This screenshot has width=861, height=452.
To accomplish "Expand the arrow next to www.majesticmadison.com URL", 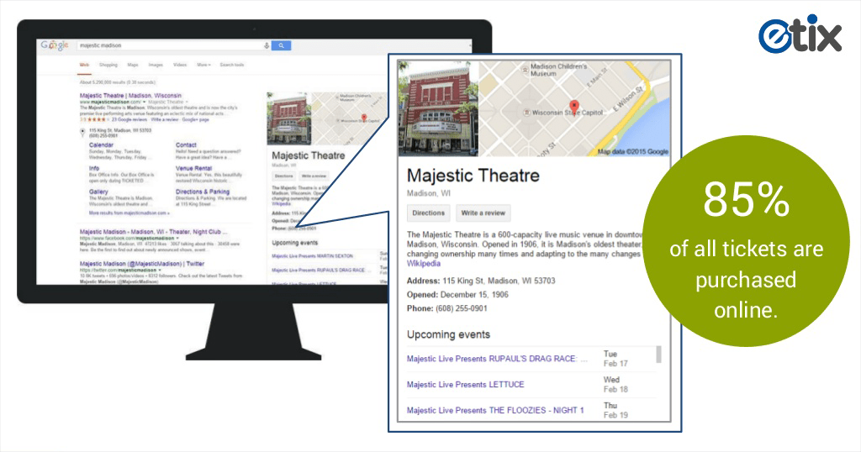I will click(x=145, y=102).
